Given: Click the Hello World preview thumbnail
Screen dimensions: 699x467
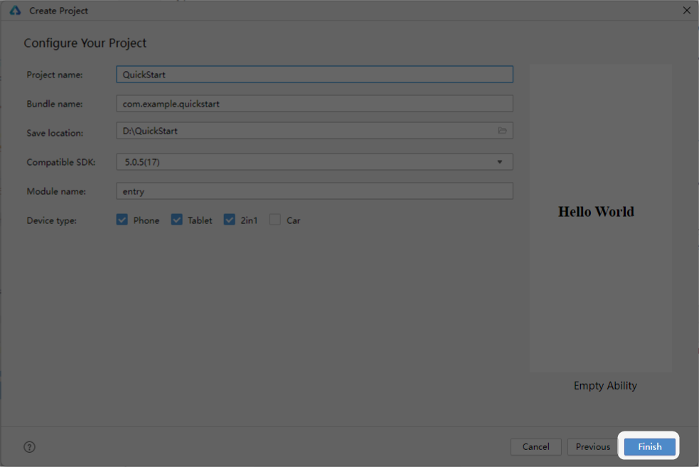Looking at the screenshot, I should [600, 218].
